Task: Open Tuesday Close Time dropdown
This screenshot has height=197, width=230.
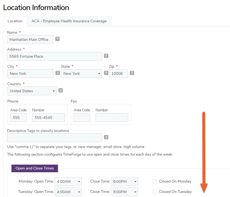Action: tap(124, 192)
